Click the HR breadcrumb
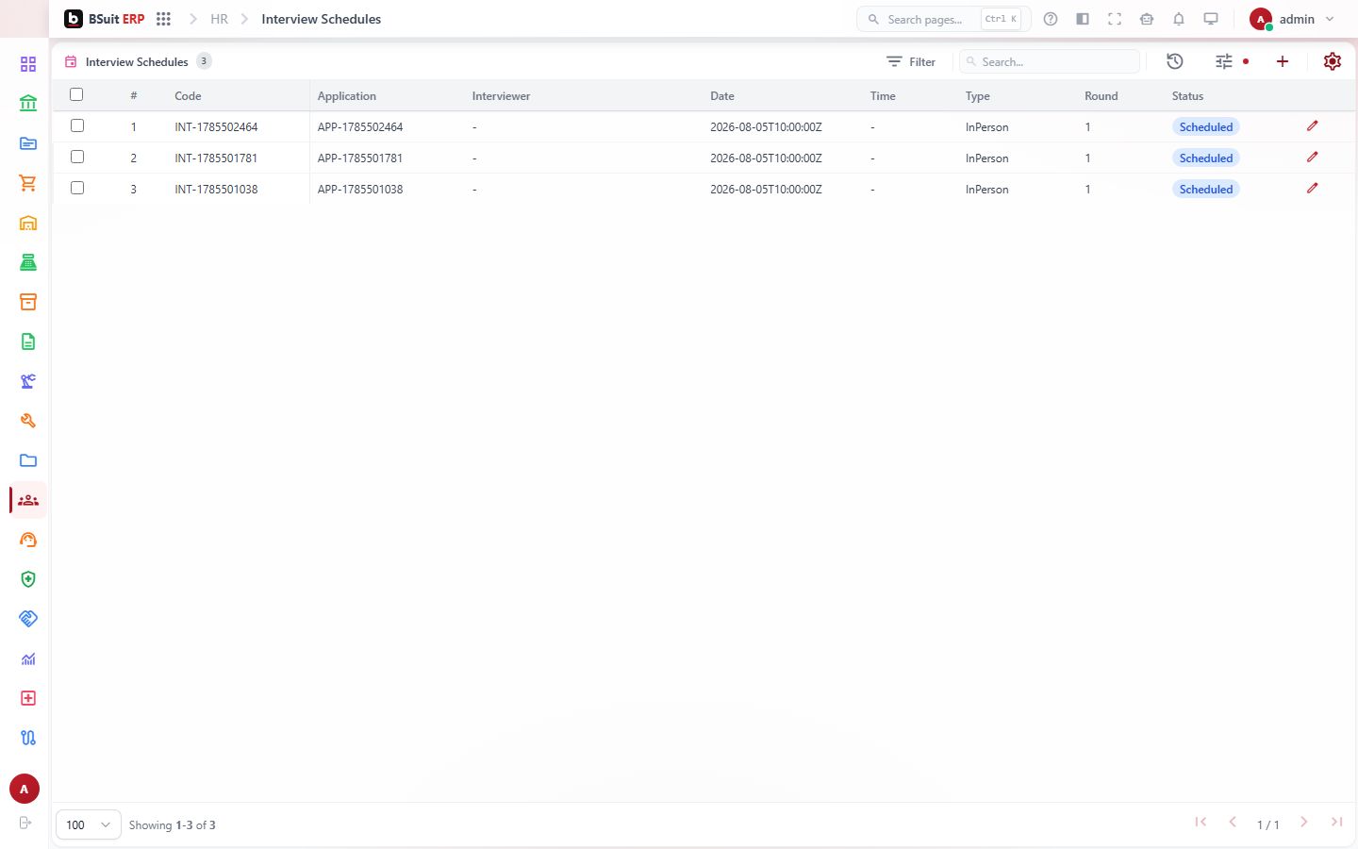 point(219,19)
